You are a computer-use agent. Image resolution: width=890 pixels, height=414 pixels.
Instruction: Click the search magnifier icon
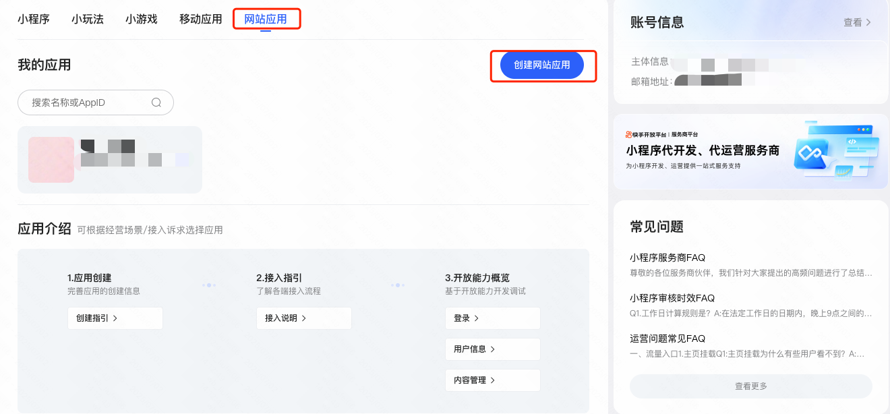[156, 102]
